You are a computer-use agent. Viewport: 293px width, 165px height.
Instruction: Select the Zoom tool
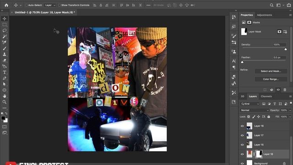[5, 102]
